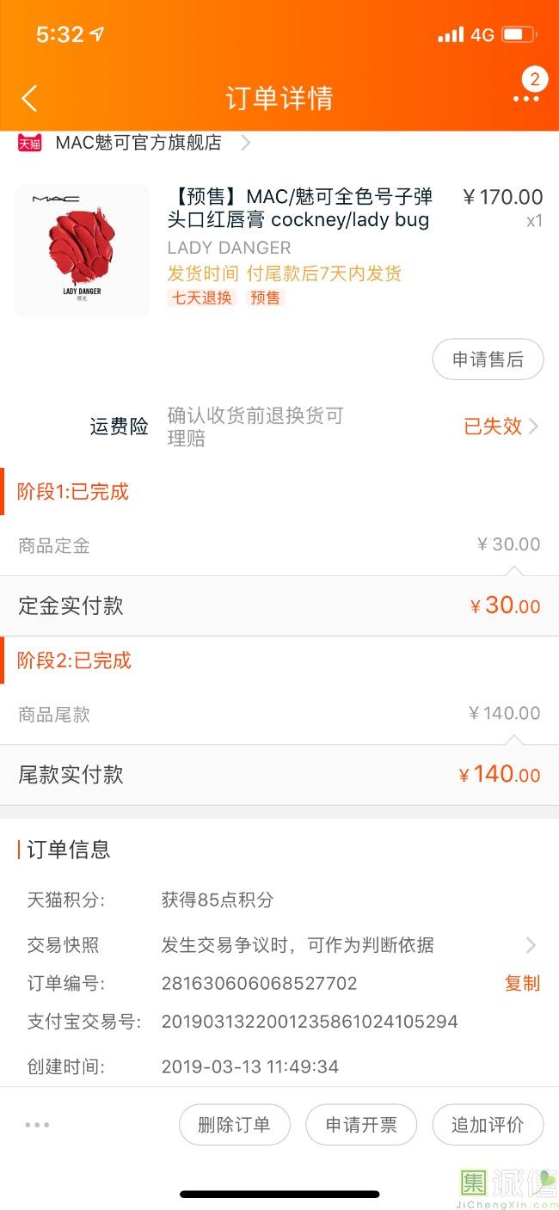This screenshot has height=1210, width=559.
Task: Tap the Tmall logo icon beside store name
Action: (x=30, y=143)
